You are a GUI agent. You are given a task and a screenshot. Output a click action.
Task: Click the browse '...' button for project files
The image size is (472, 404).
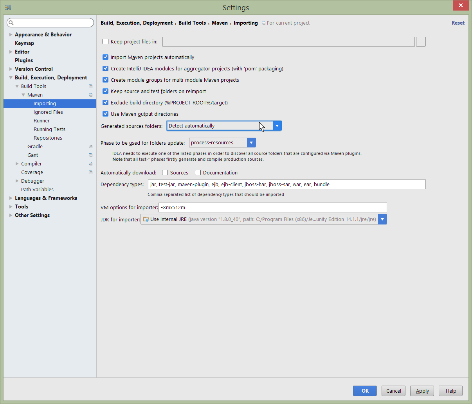(421, 42)
